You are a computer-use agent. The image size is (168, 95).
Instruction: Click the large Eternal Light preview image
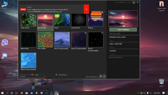coord(123,19)
